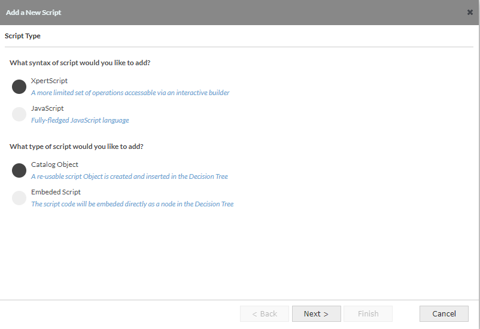
Task: Click the Finish button
Action: pyautogui.click(x=368, y=313)
